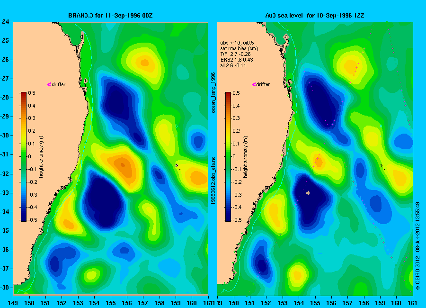Click the 0.5 tick on left colorbar

(x=32, y=93)
